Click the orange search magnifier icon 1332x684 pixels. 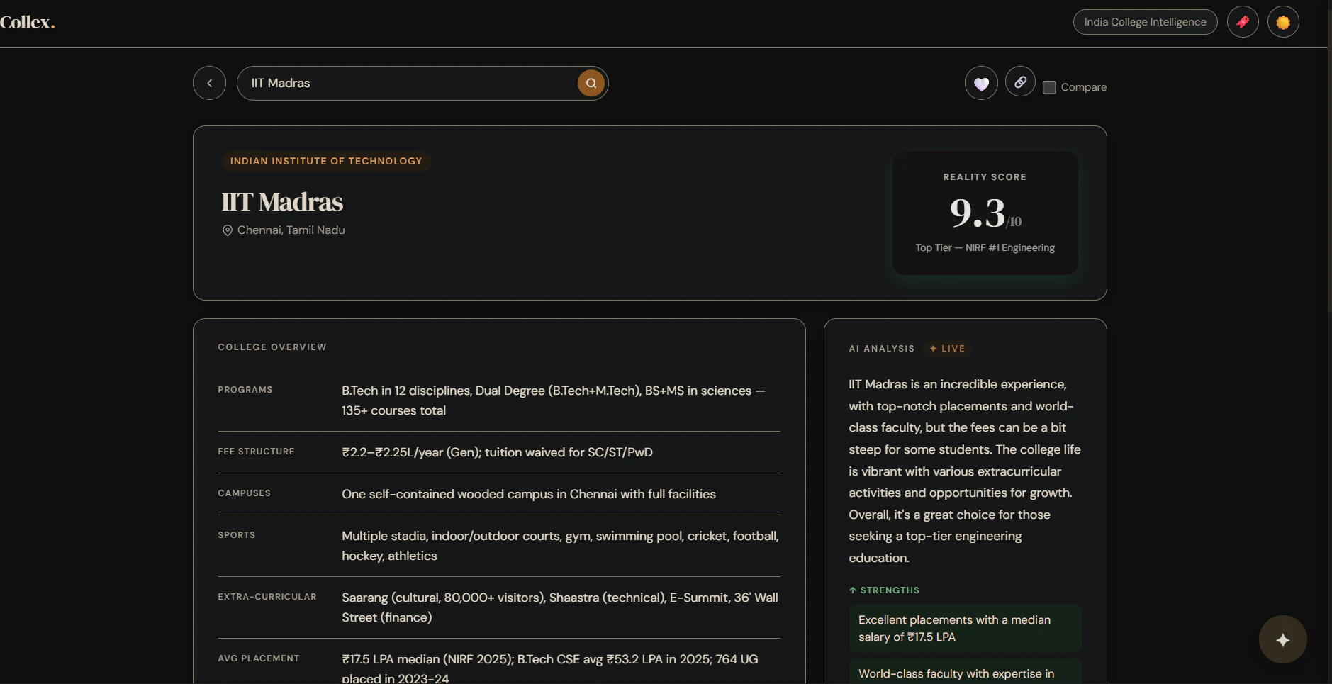[591, 83]
